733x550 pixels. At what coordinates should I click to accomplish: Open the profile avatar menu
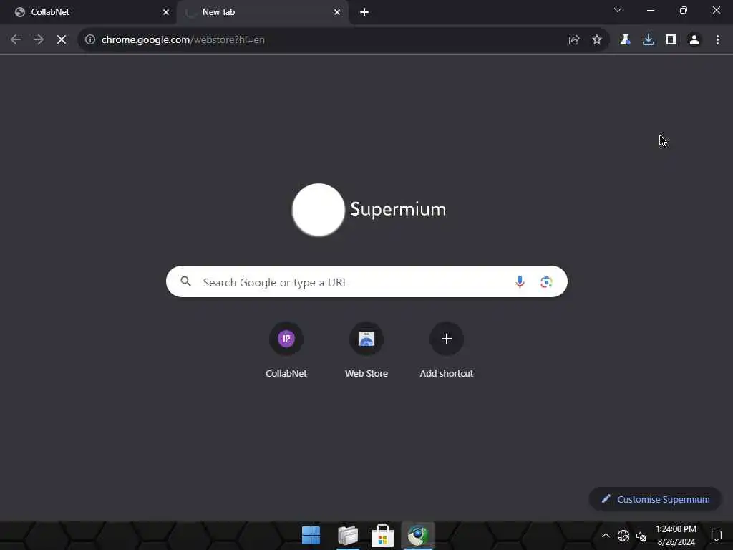point(694,40)
